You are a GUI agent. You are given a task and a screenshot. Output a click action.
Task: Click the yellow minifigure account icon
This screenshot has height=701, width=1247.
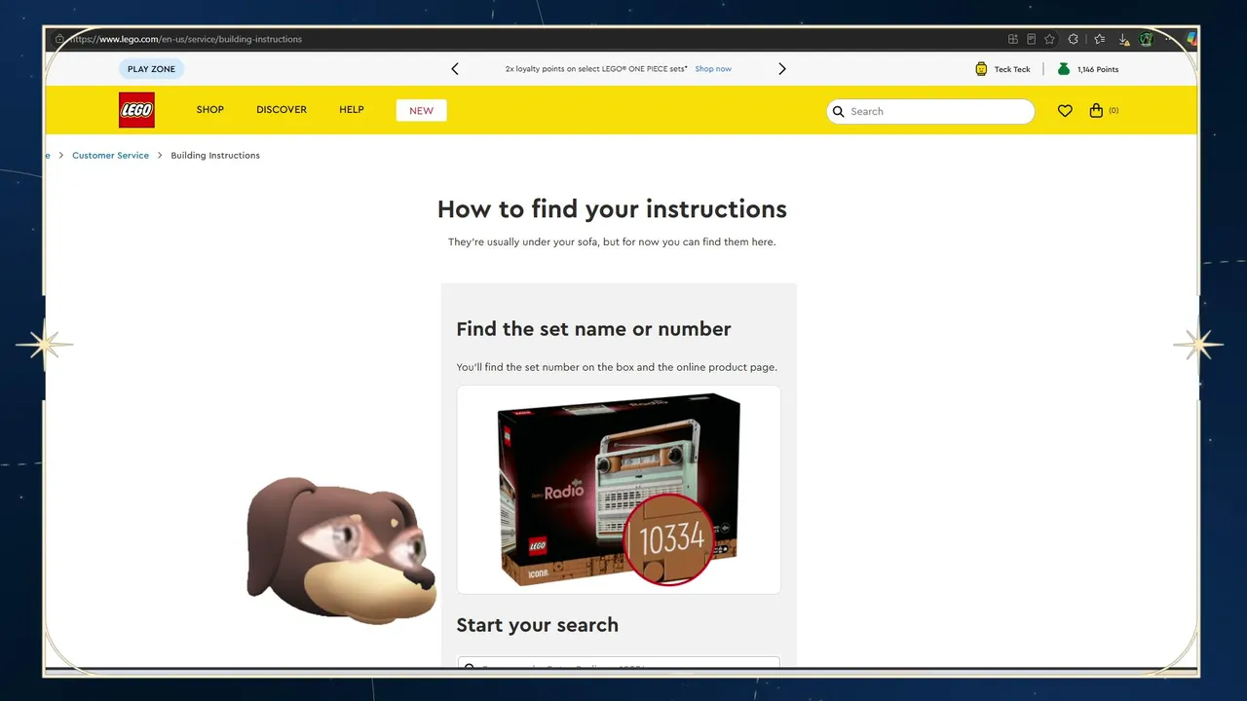[981, 69]
